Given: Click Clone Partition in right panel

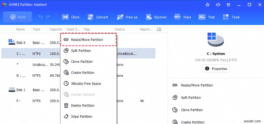Looking at the screenshot, I should coord(192,110).
